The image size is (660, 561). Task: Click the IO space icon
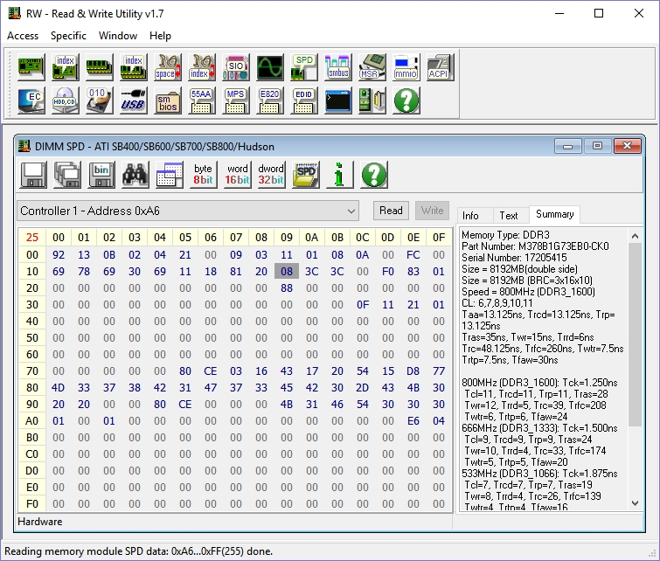(168, 67)
